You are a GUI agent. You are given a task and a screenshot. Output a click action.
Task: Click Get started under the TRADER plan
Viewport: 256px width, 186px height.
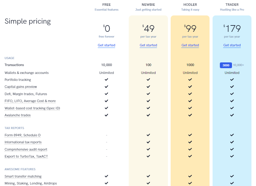[232, 45]
